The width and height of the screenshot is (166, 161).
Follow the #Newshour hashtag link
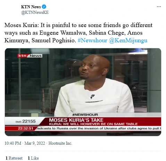pos(92,41)
